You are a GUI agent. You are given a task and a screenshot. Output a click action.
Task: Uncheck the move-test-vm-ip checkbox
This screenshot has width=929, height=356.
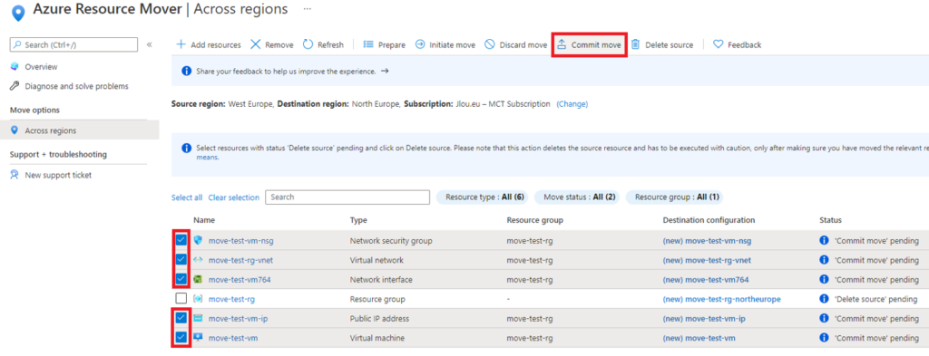tap(181, 318)
